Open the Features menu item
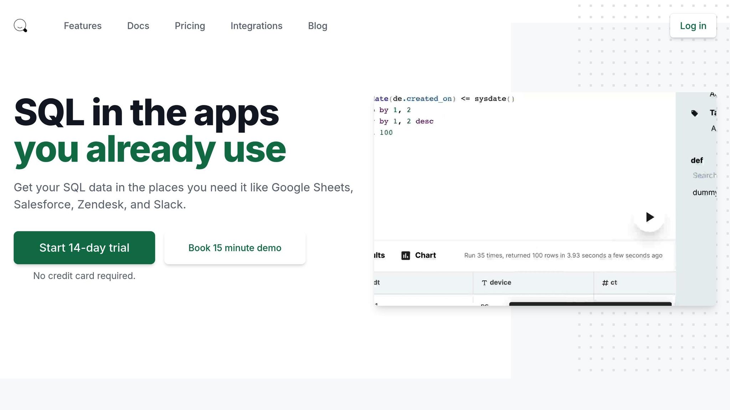Screen dimensions: 730x410 point(82,26)
